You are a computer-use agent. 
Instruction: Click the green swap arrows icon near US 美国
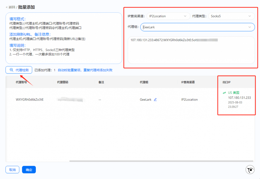224,93
